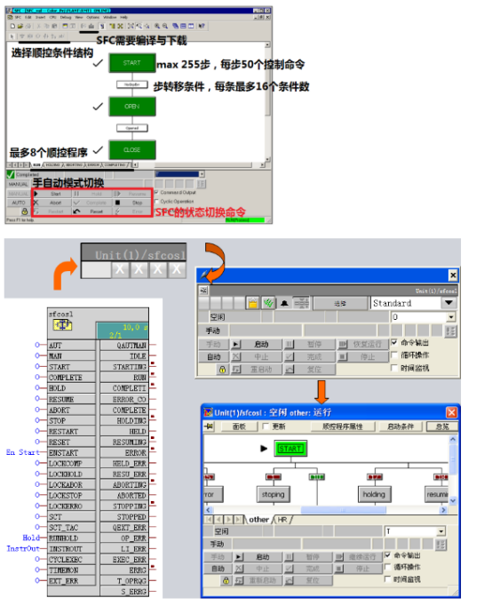The width and height of the screenshot is (492, 606).
Task: Switch to the HR tab
Action: (282, 520)
